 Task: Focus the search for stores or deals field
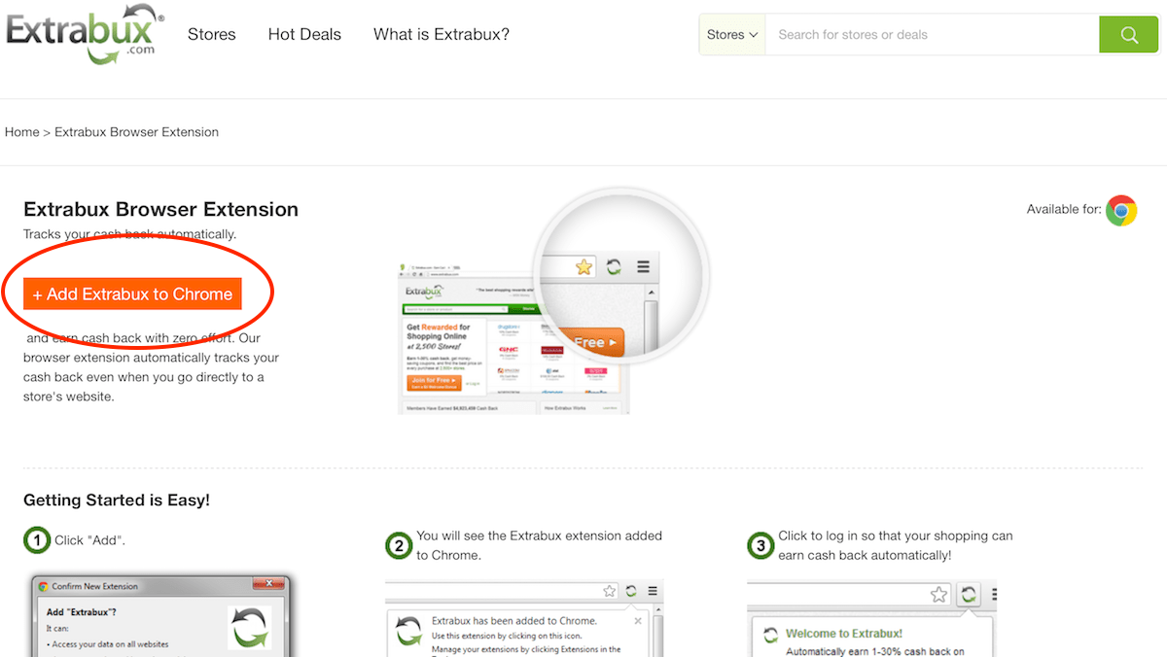pyautogui.click(x=932, y=35)
